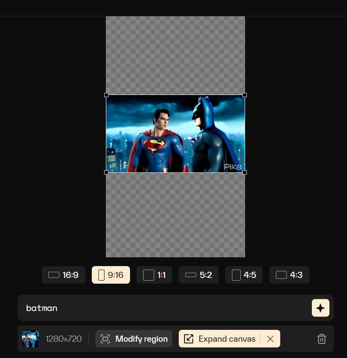The width and height of the screenshot is (347, 358).
Task: Select the 9:16 aspect ratio option
Action: 111,275
